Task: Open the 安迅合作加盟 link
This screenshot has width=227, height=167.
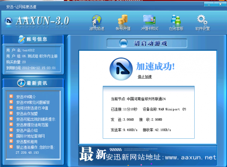Action: click(27, 114)
